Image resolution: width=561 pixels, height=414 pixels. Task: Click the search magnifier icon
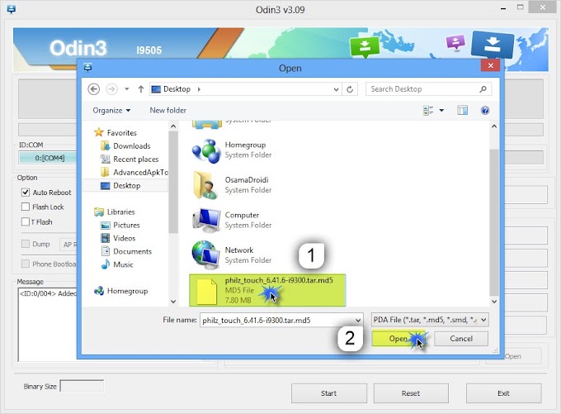pos(483,89)
